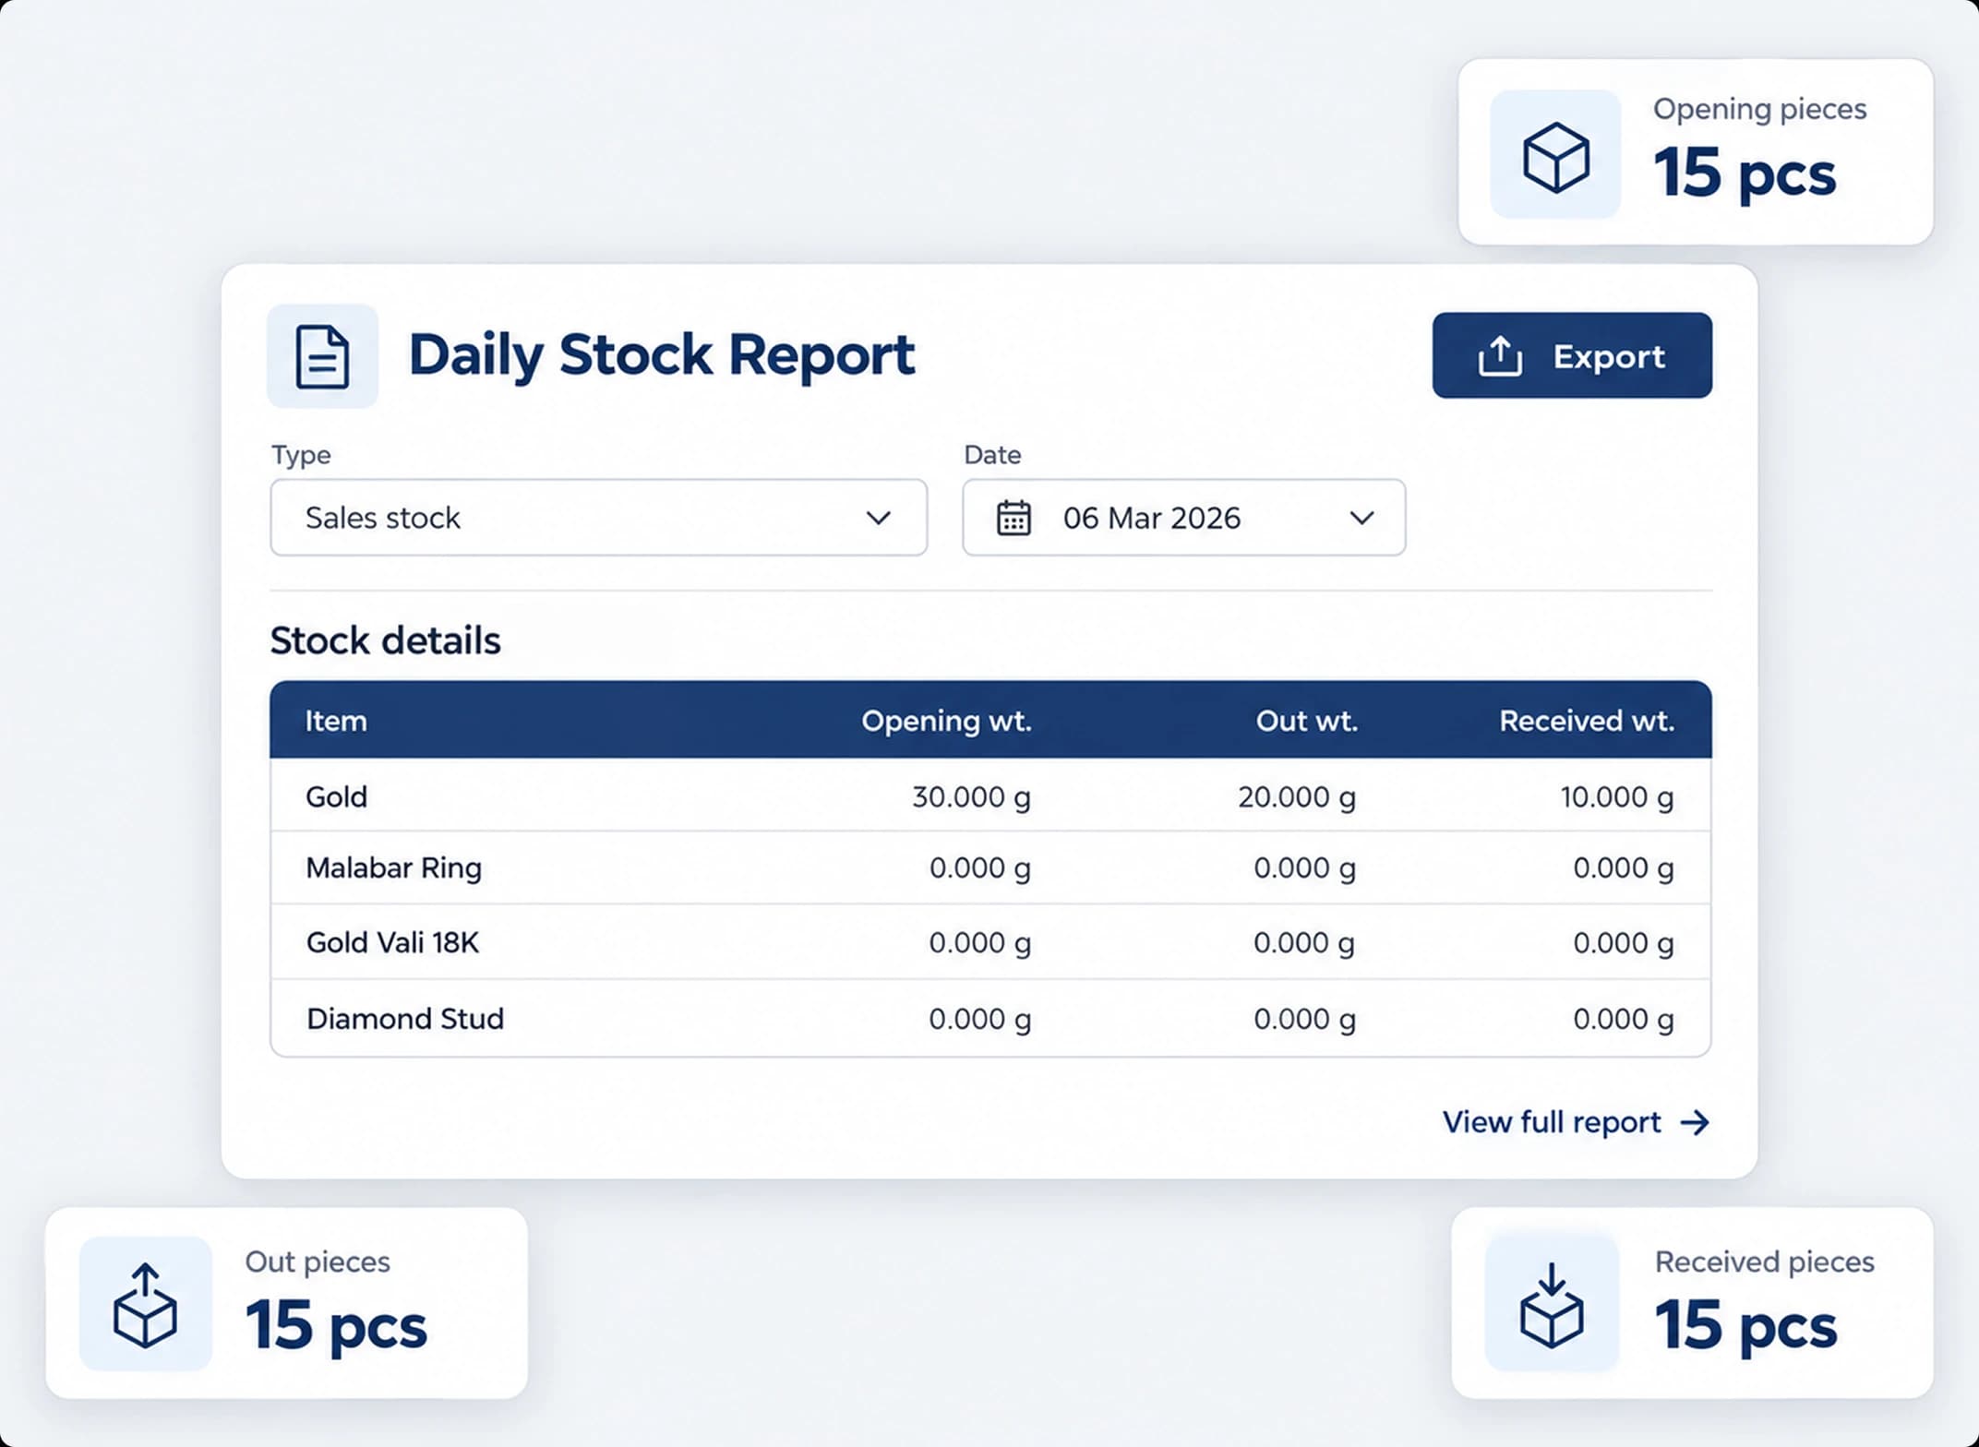Select the Malabar Ring row name
The height and width of the screenshot is (1447, 1979).
click(394, 868)
